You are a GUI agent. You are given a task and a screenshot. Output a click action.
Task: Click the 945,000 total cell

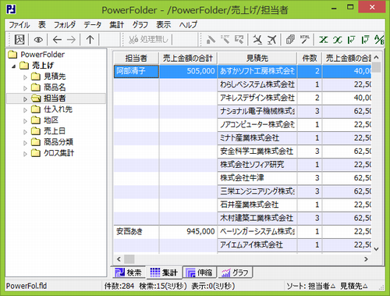click(x=188, y=231)
